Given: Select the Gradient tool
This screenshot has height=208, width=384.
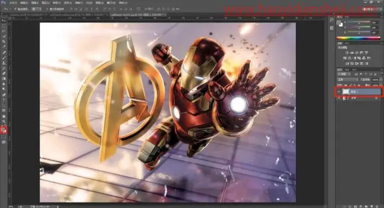Looking at the screenshot, I should (4, 79).
